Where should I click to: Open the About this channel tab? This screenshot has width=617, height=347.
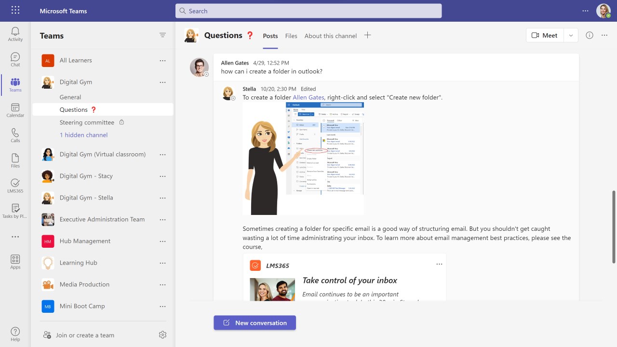(331, 36)
